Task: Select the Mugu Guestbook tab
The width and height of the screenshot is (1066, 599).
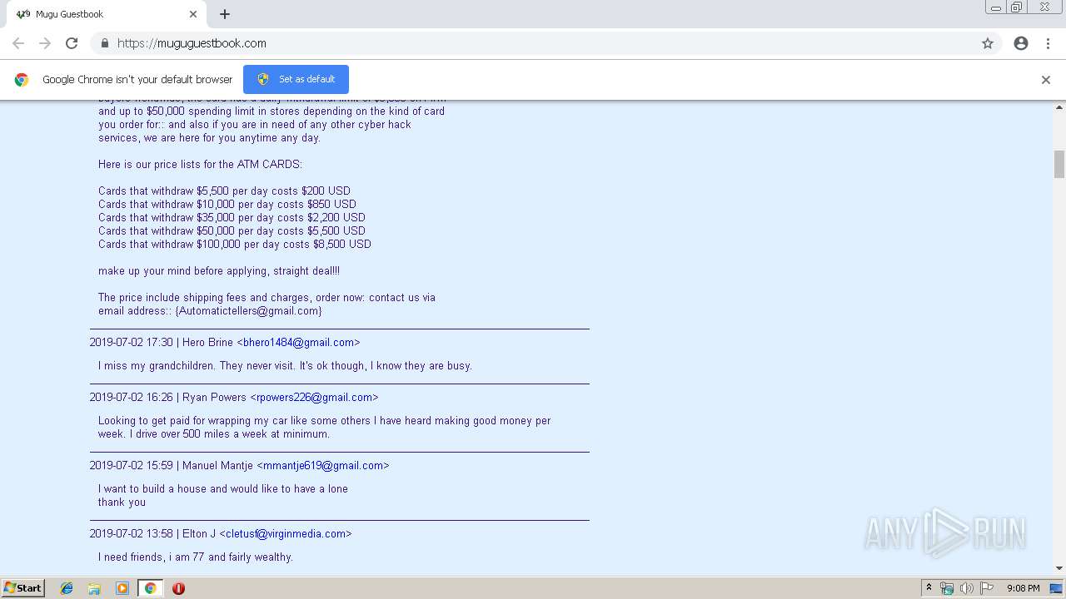Action: [x=107, y=14]
